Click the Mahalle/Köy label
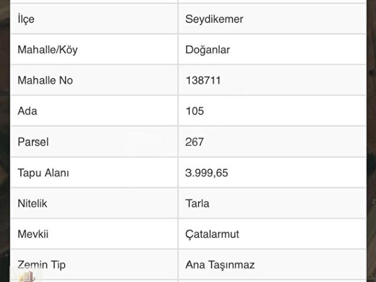The width and height of the screenshot is (376, 282). click(48, 50)
